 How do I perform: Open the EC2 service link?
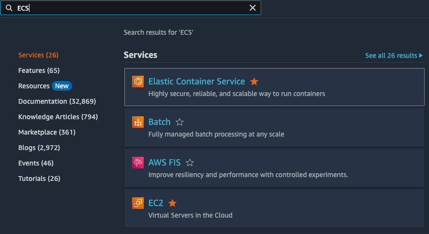pos(156,203)
